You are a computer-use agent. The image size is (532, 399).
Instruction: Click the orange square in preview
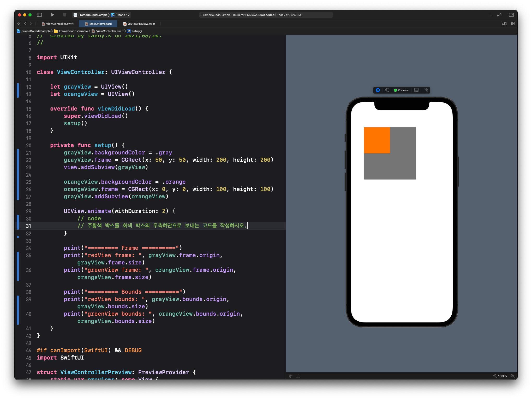coord(377,140)
